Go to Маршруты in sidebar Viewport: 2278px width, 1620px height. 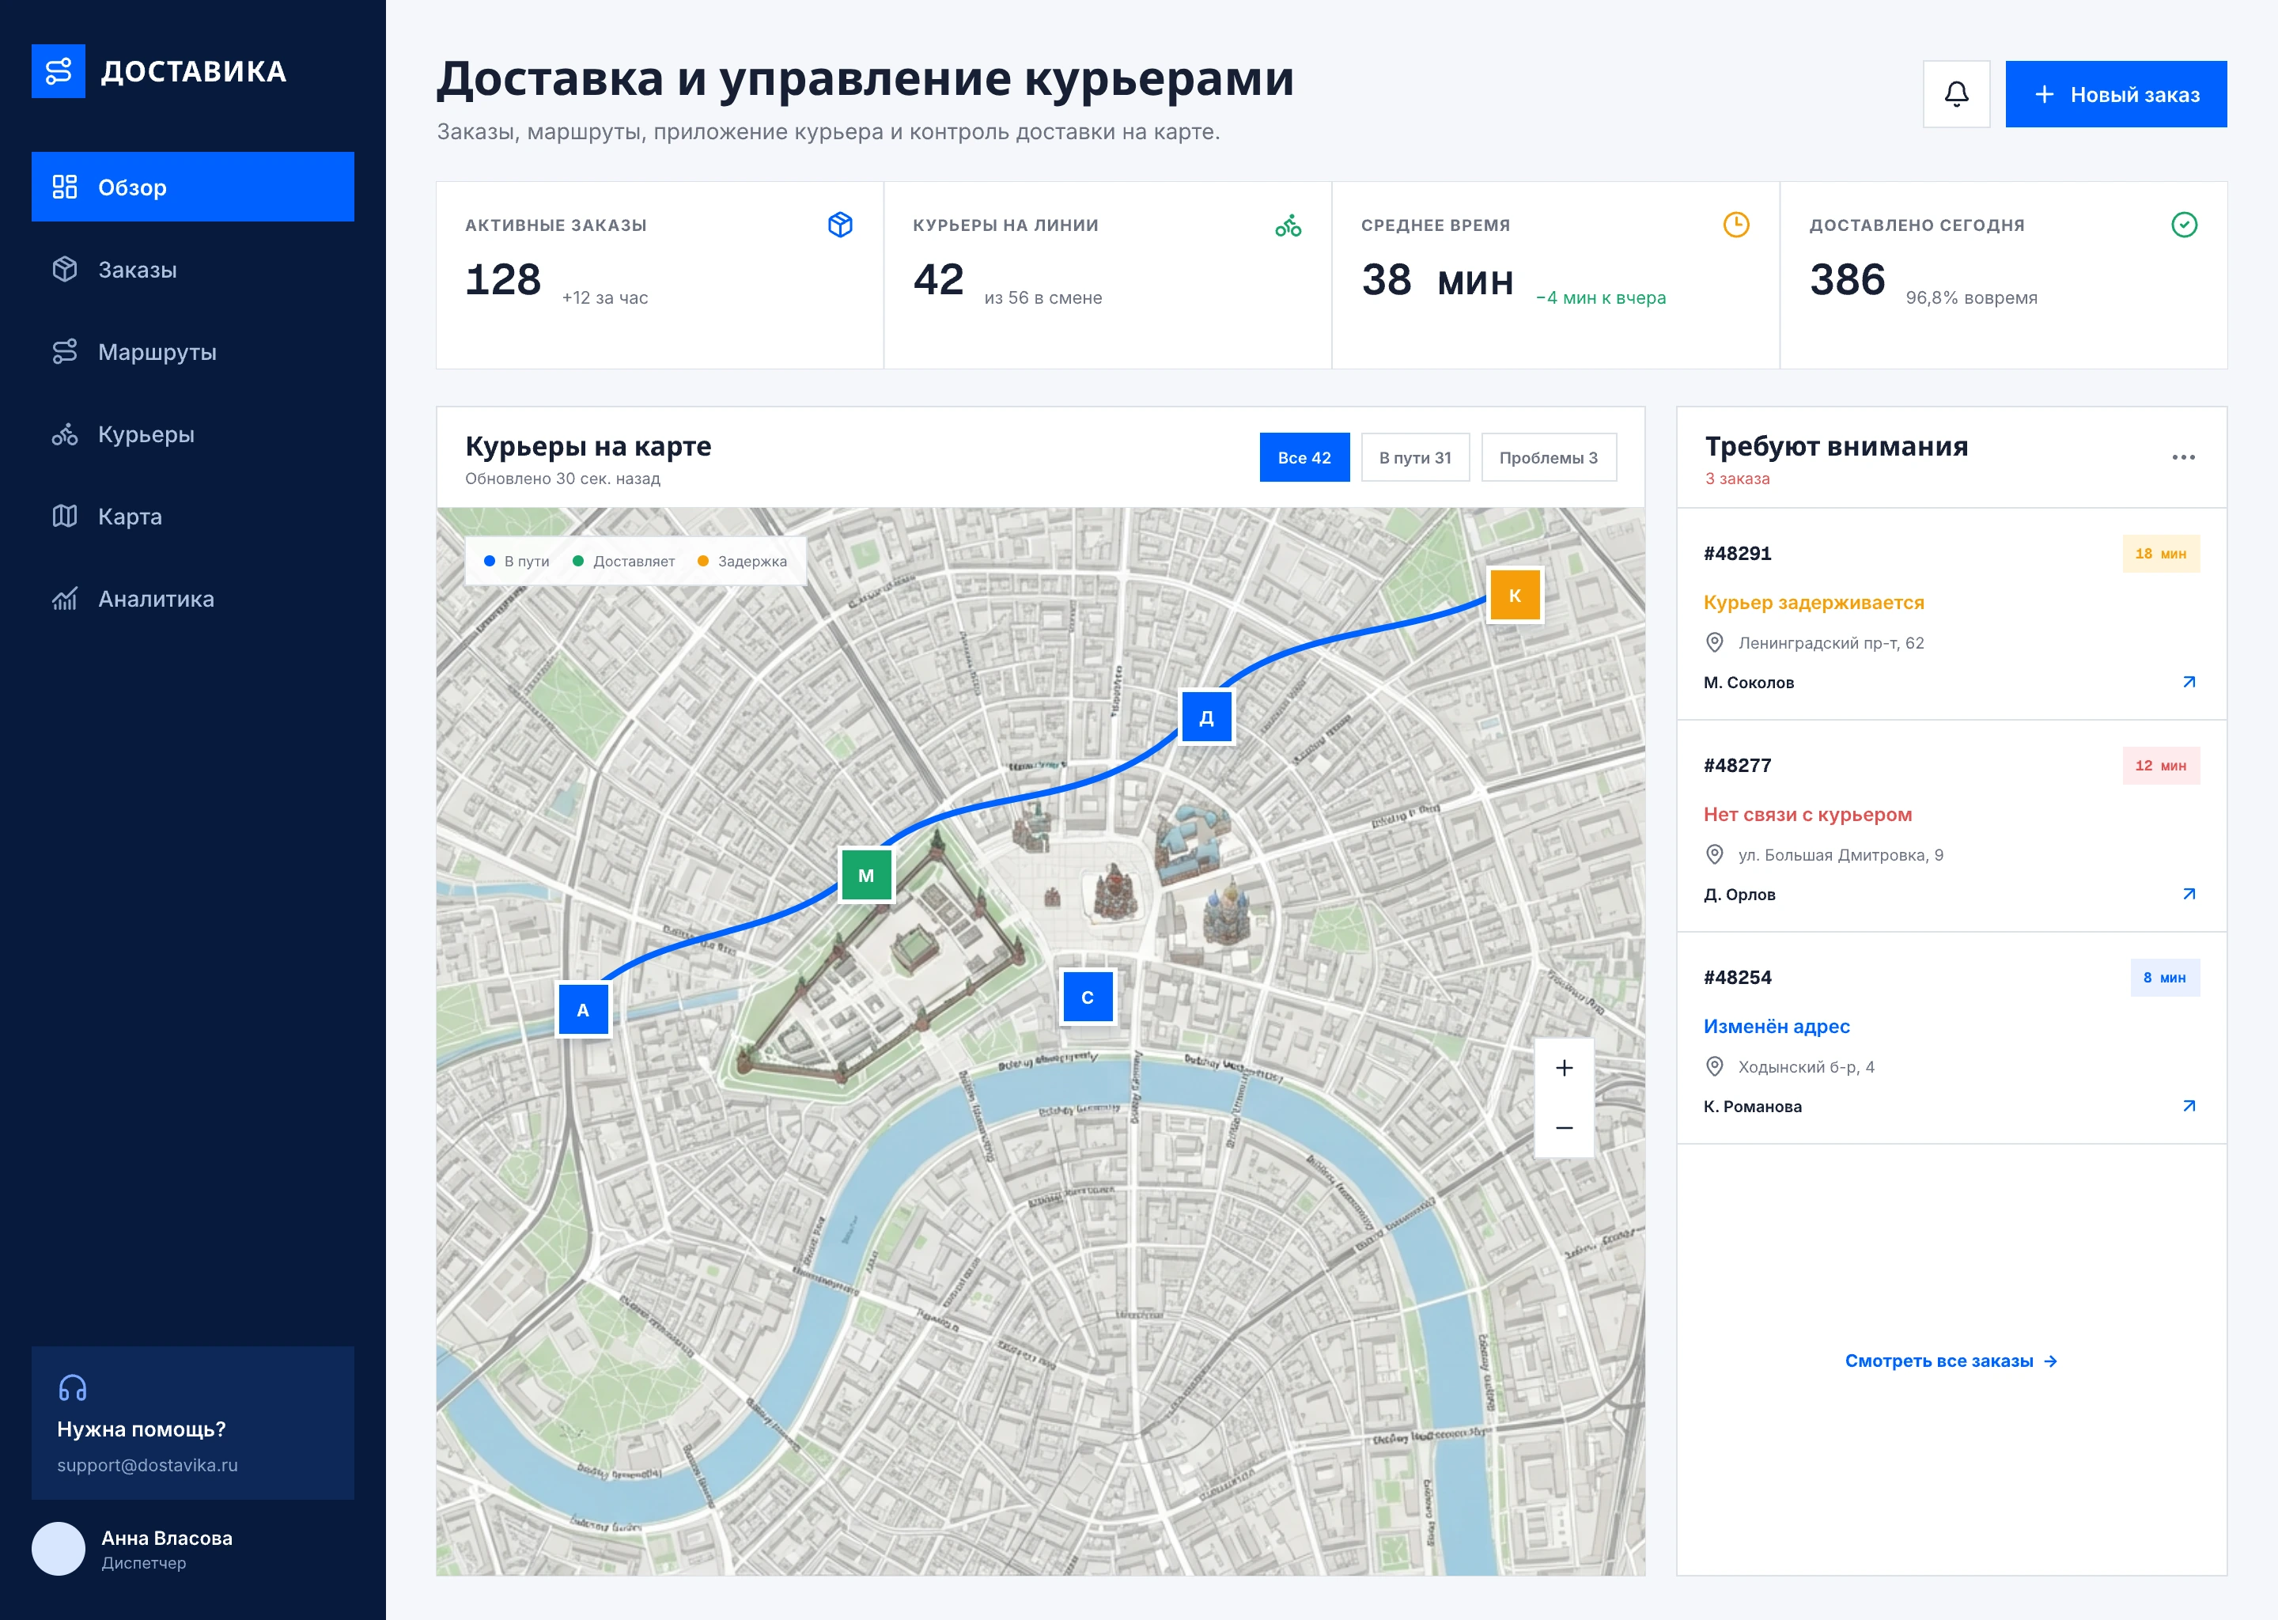[192, 351]
